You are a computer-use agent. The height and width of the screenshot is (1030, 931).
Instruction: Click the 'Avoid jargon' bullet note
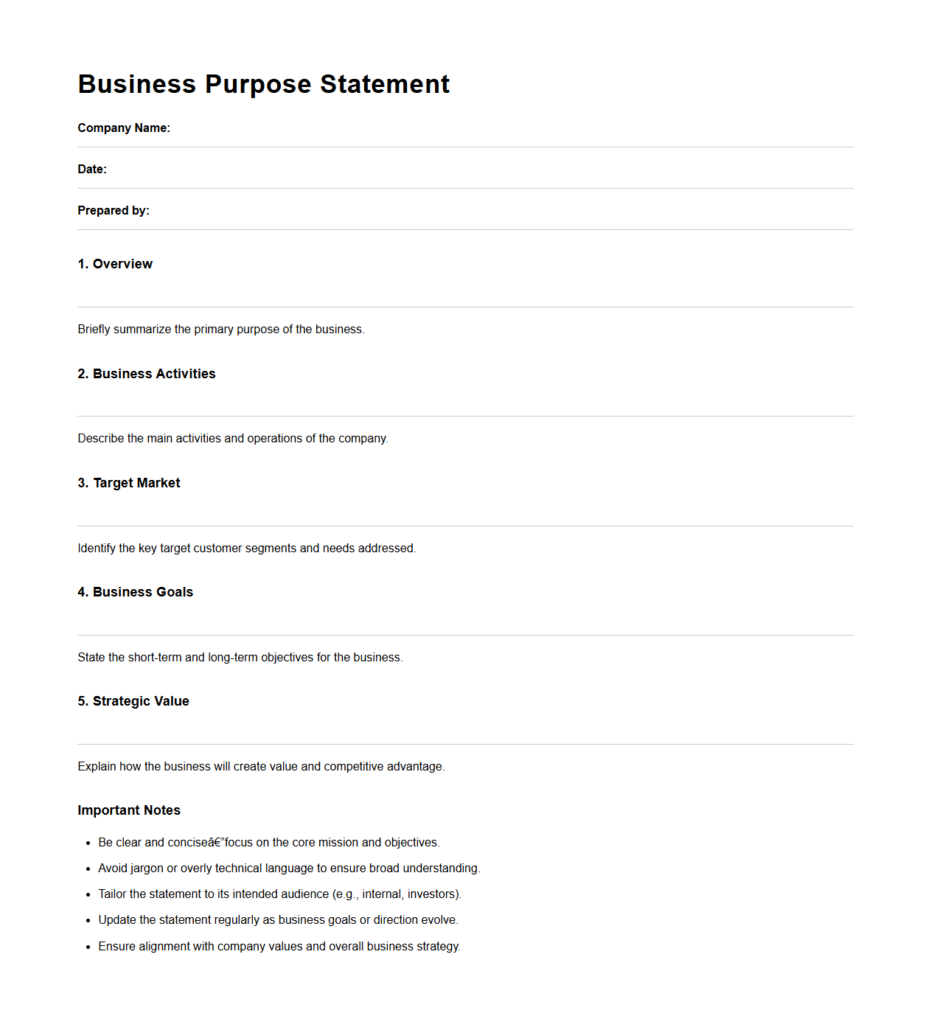pos(289,869)
